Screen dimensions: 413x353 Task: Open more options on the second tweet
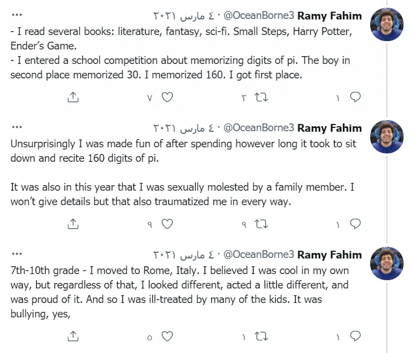[16, 127]
